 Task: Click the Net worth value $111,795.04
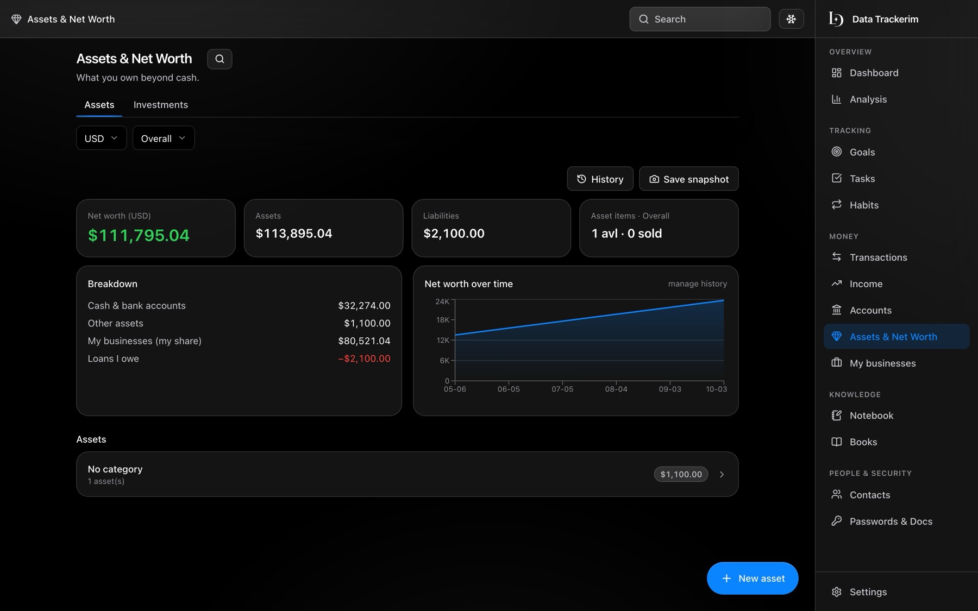[139, 235]
